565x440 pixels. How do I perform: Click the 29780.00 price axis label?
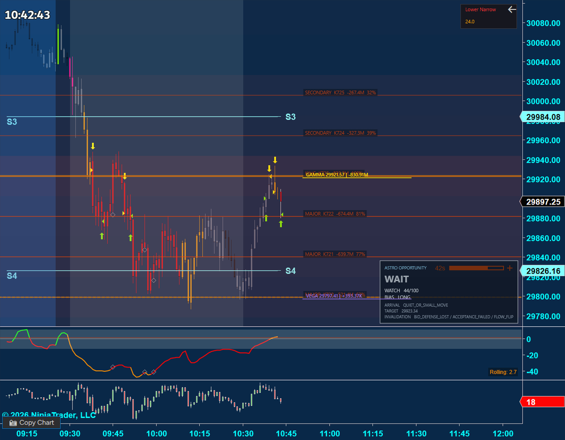[x=543, y=317]
